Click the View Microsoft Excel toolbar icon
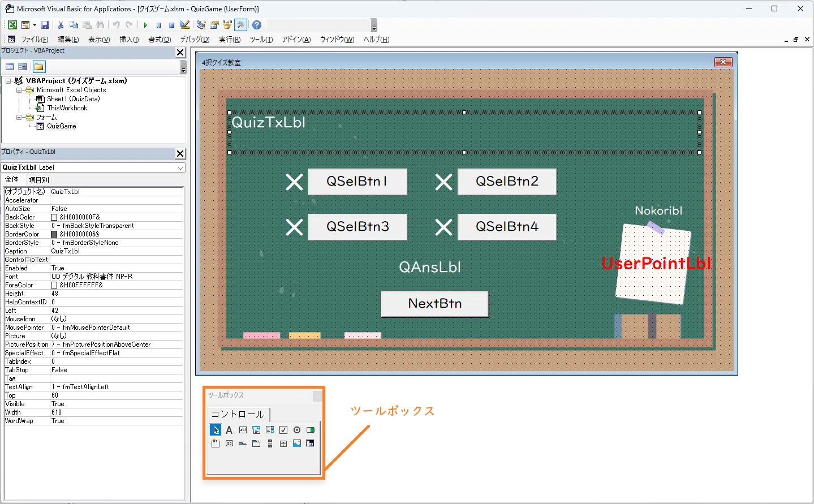 click(x=12, y=25)
